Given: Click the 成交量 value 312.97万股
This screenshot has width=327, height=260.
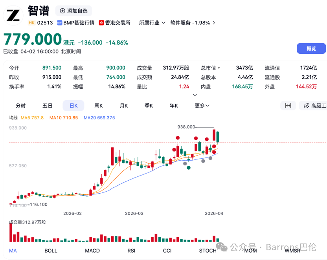Looking at the screenshot, I should [176, 68].
